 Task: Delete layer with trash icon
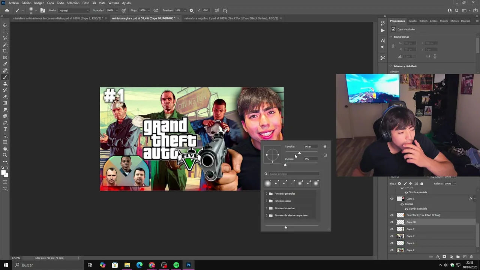coord(471,257)
